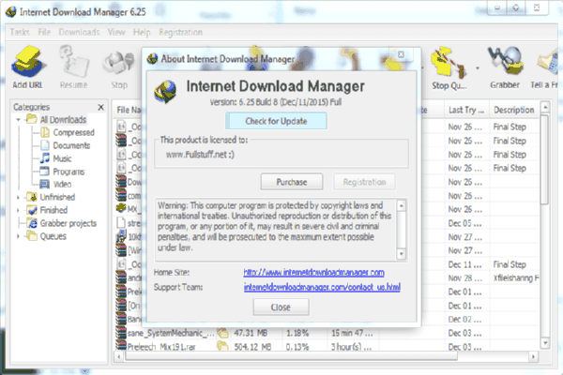Open the View menu

pos(116,32)
